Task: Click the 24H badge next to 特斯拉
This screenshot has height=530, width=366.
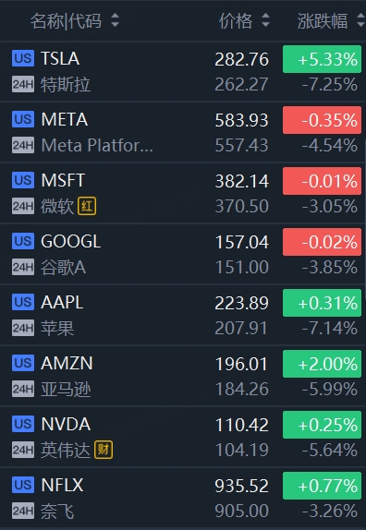Action: coord(23,84)
